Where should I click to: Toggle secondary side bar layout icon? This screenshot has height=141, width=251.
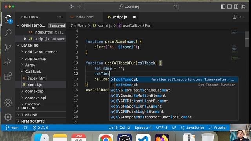pos(236,7)
